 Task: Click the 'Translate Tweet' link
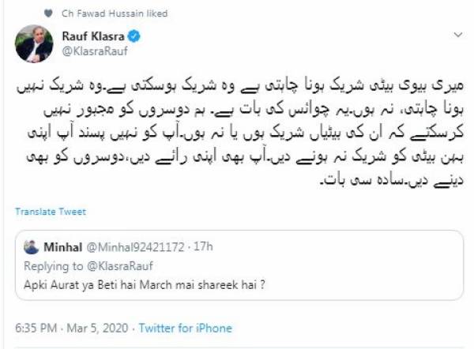(50, 212)
